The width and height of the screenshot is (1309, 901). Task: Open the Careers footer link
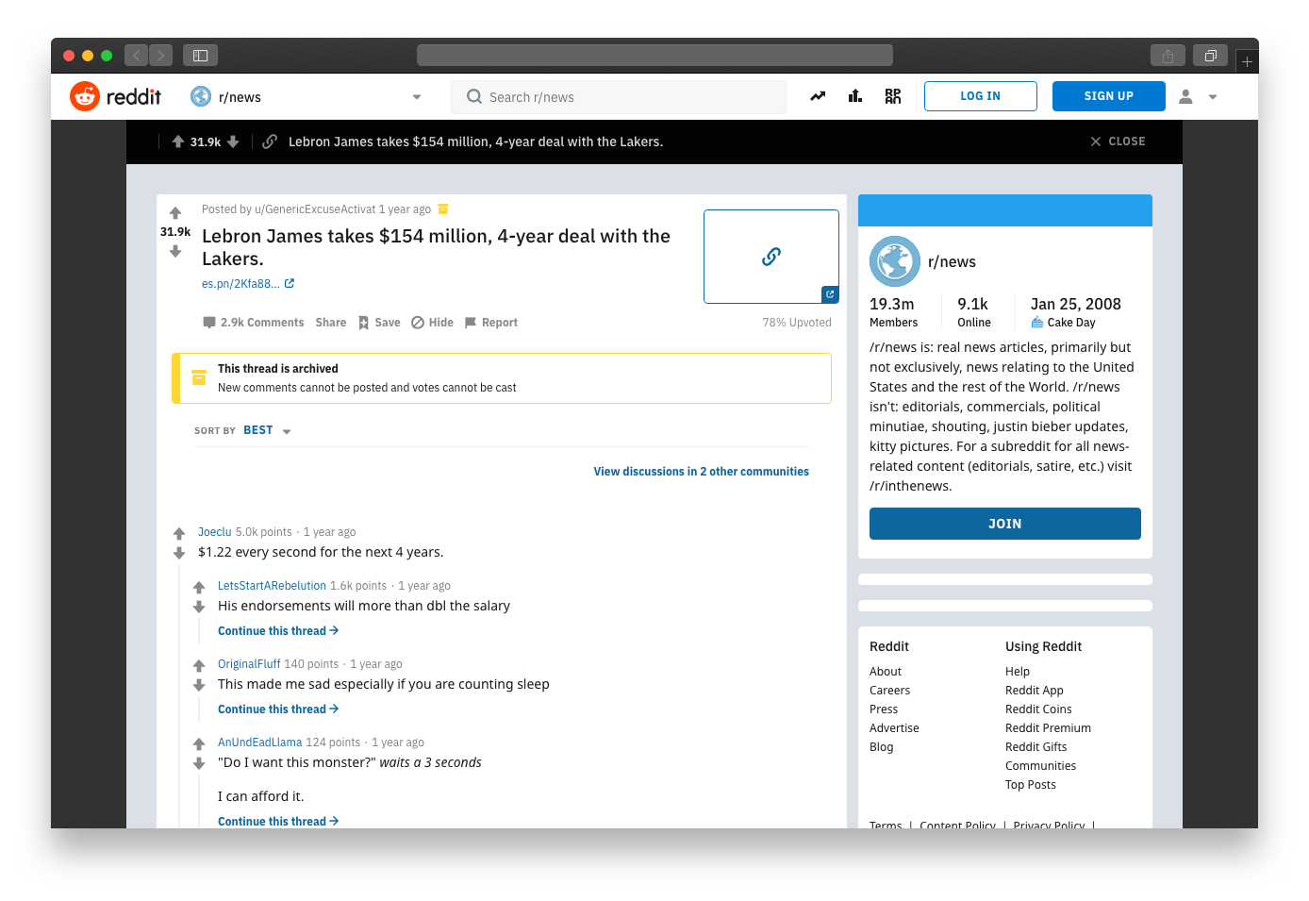[x=889, y=691]
